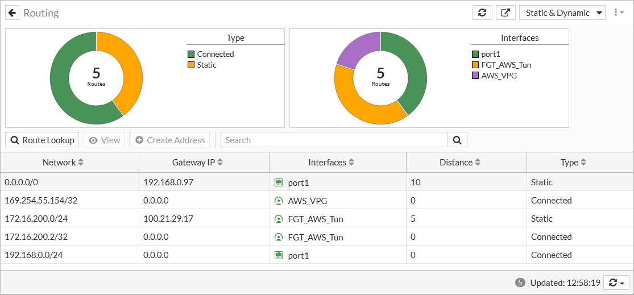Expand the auto-refresh dropdown at bottom right
The height and width of the screenshot is (295, 634).
click(x=616, y=282)
